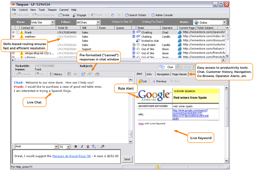Screen dimensions: 254x170
Task: Open Search Tickets
Action: pyautogui.click(x=136, y=15)
